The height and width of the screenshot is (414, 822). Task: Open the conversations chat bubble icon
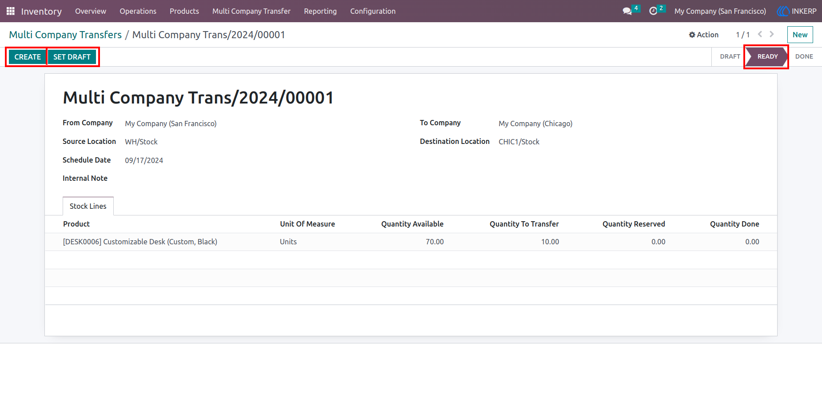point(627,11)
